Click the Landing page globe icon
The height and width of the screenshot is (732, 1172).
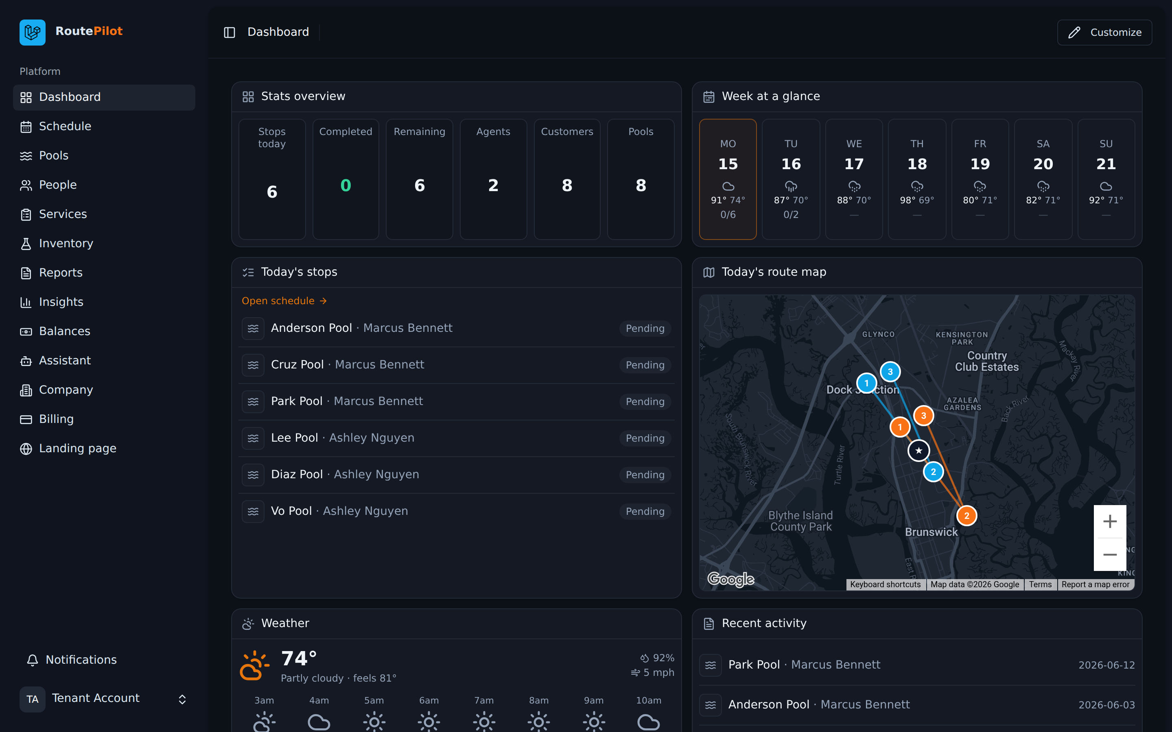coord(26,449)
